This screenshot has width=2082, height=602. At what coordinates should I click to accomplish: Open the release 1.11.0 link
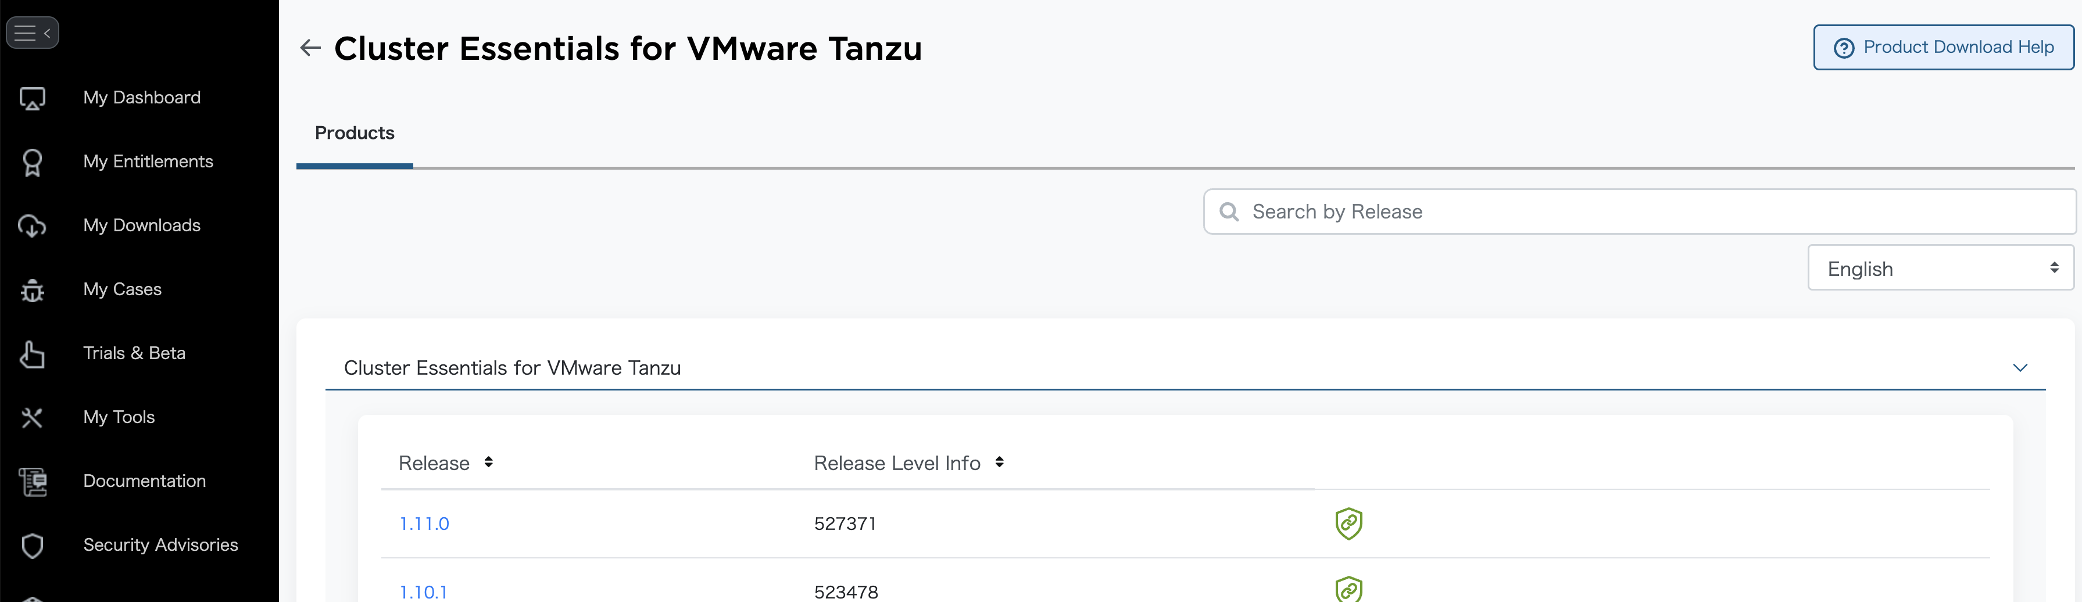click(x=424, y=524)
